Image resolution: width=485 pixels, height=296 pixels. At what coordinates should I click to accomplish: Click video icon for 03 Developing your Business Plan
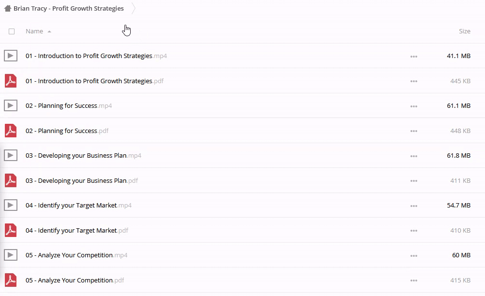(10, 155)
